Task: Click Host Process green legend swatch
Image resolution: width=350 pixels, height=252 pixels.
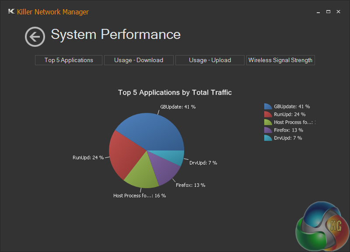Action: click(x=268, y=122)
